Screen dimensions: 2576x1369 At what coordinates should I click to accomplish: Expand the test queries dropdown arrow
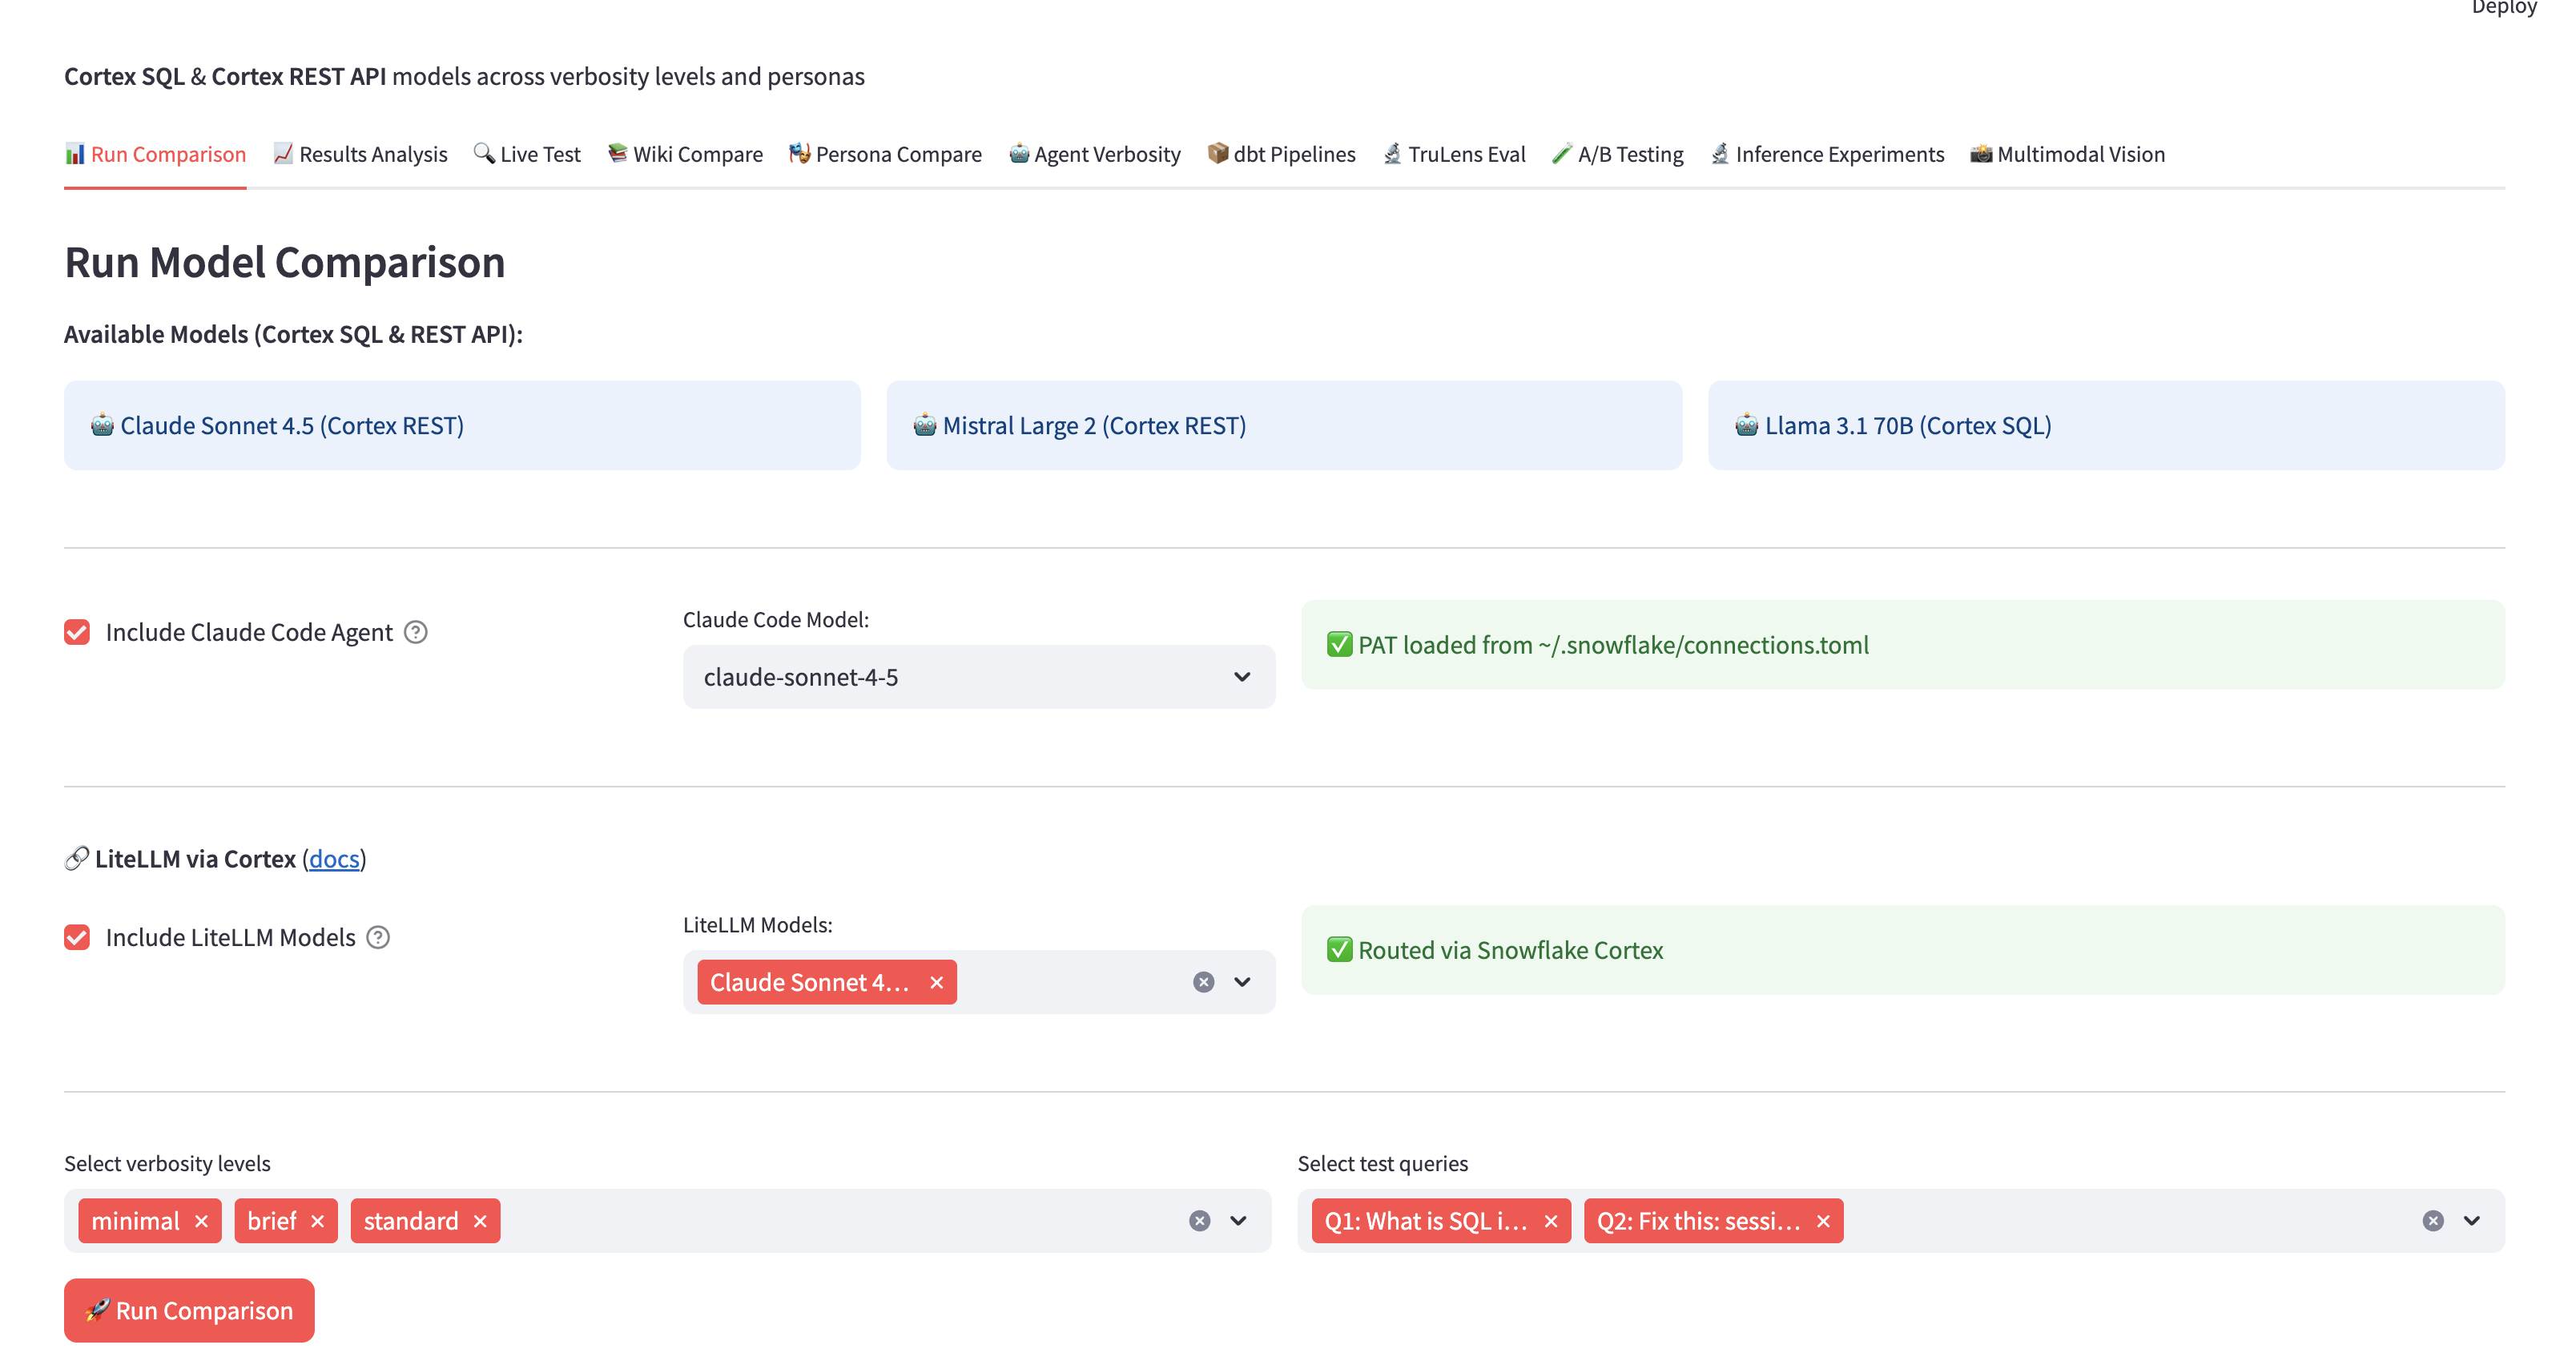[2472, 1221]
